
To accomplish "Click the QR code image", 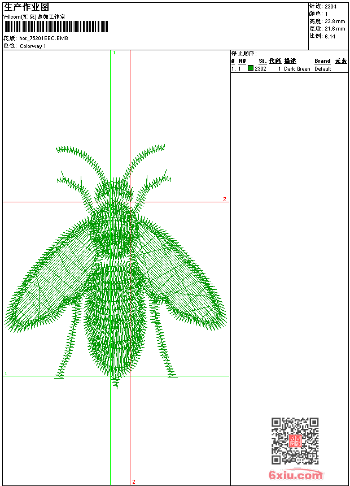I will 295,441.
